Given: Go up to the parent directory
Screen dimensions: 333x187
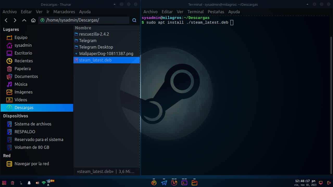Looking at the screenshot, I should coord(24,20).
